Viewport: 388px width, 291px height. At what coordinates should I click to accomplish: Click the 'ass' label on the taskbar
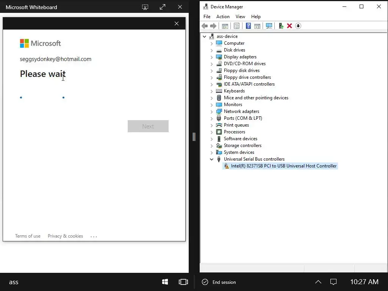tap(14, 282)
